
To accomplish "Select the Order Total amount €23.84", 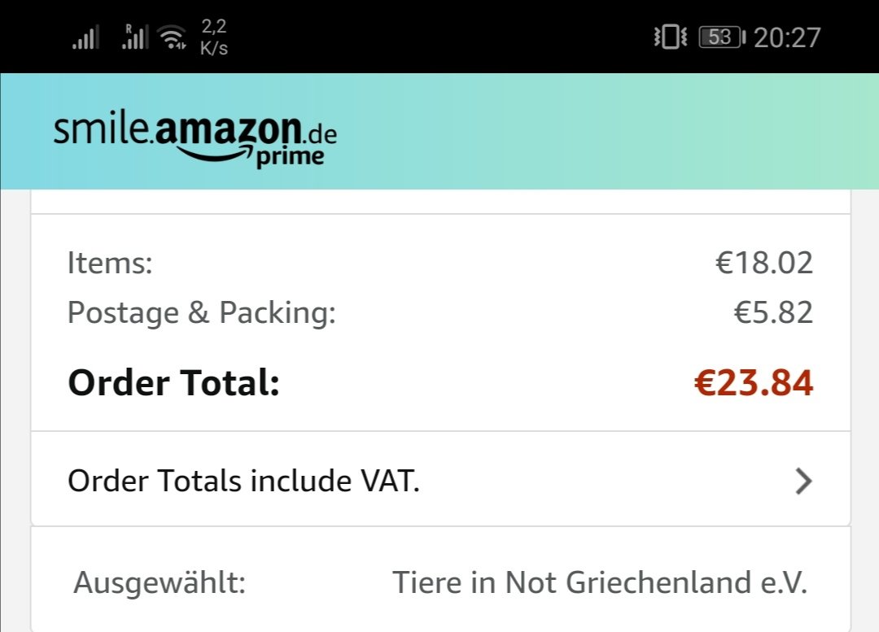I will (x=754, y=382).
